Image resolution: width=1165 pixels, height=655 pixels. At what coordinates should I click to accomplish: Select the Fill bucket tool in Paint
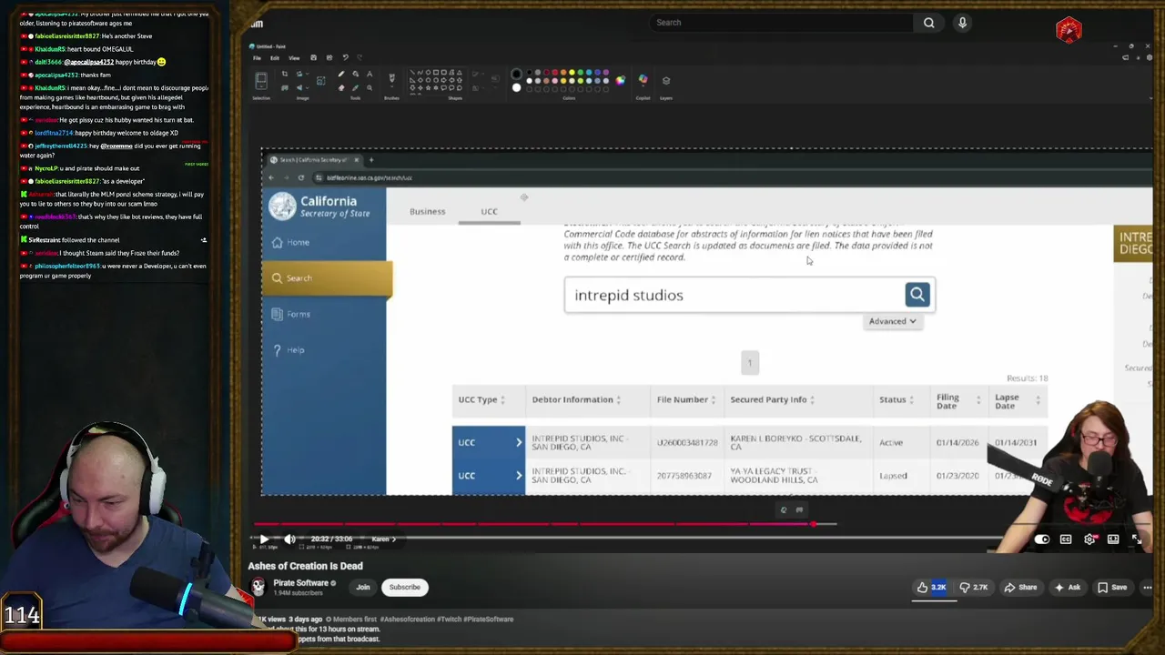tap(356, 74)
